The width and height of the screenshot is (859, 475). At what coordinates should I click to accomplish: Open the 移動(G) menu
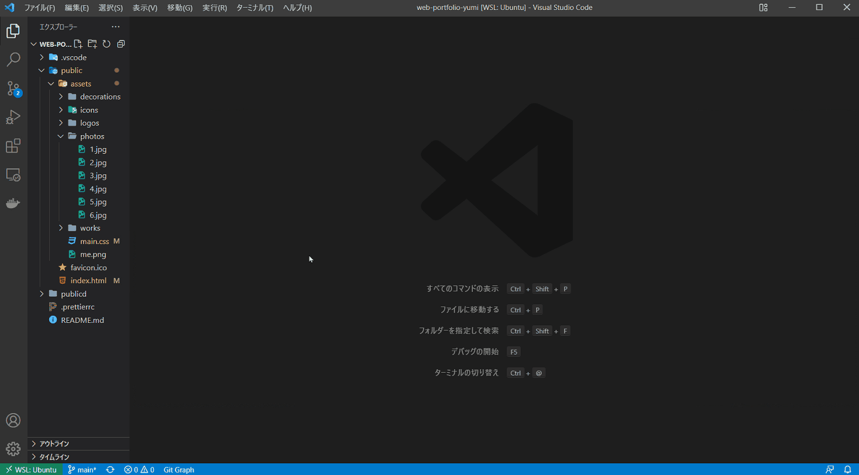180,8
